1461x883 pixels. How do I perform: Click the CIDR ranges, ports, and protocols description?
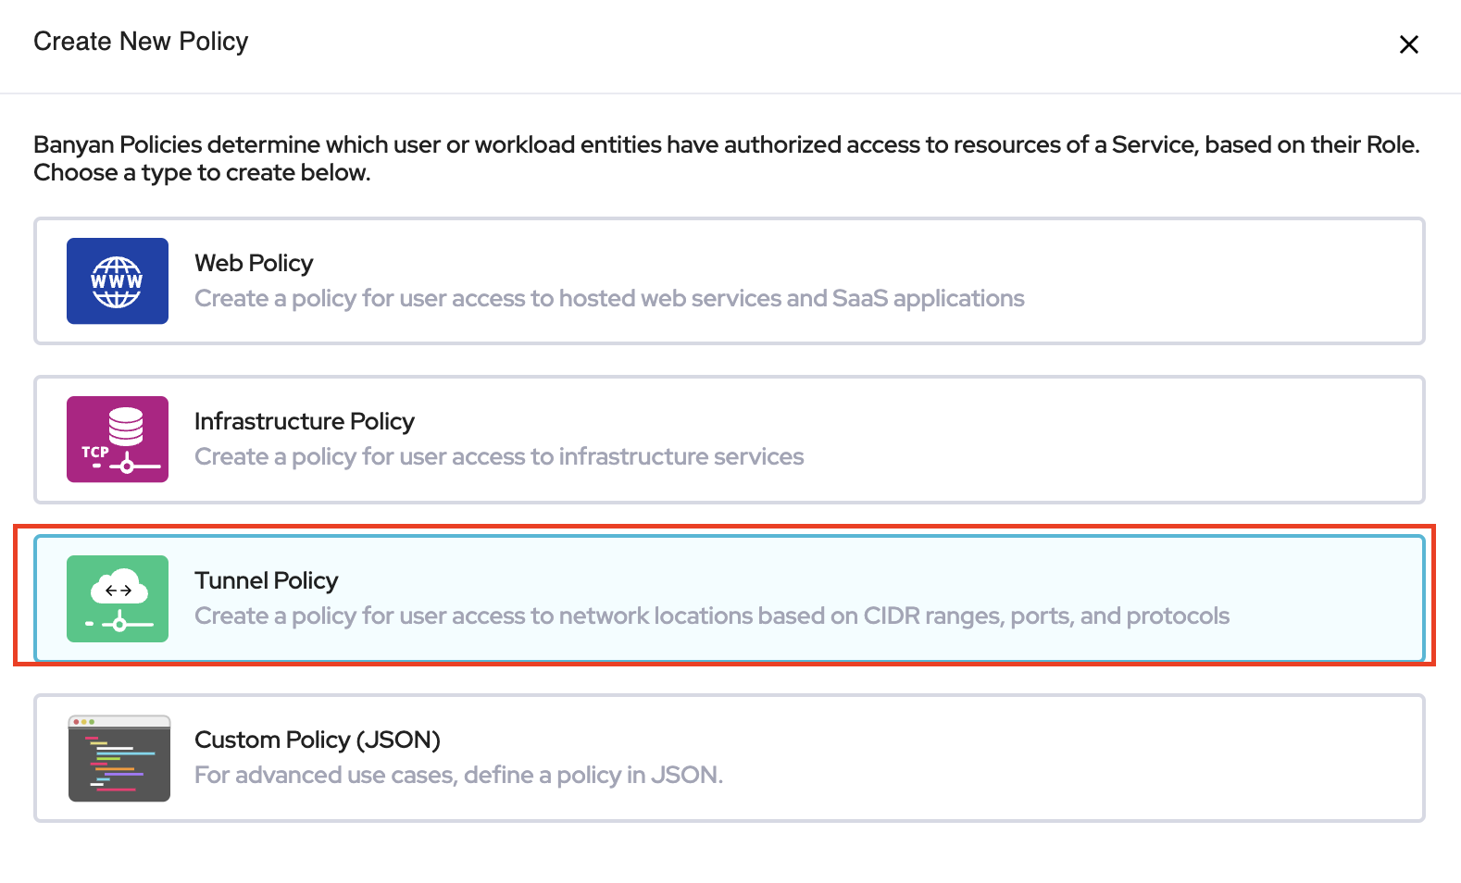coord(711,616)
